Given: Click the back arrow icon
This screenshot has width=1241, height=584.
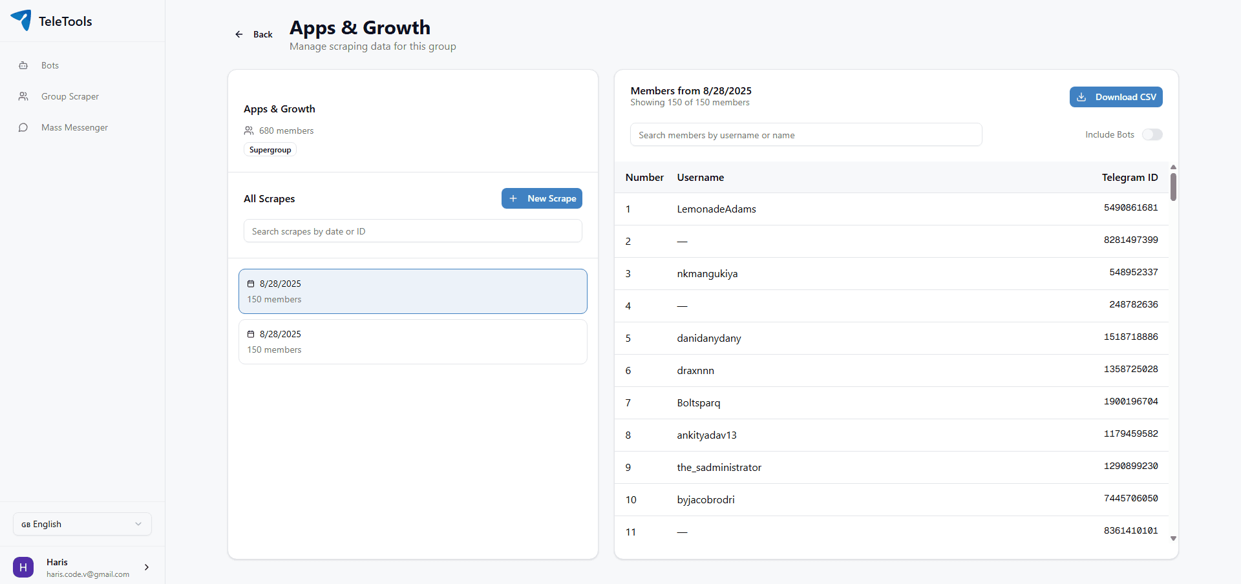Looking at the screenshot, I should click(x=239, y=34).
